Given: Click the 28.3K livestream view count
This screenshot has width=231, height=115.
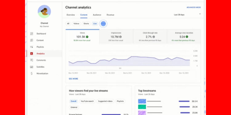Looking at the screenshot, I should (x=195, y=107).
